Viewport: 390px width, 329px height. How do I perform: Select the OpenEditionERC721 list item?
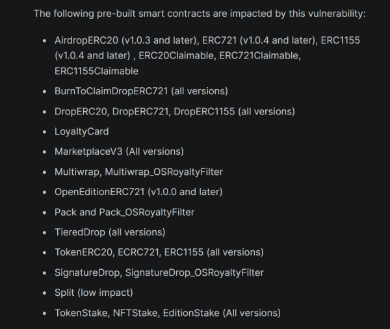click(138, 192)
